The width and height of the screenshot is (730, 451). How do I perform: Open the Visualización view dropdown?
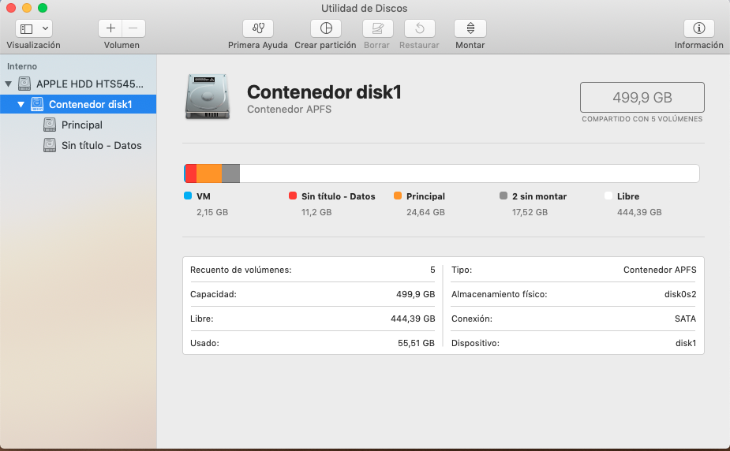click(x=34, y=28)
